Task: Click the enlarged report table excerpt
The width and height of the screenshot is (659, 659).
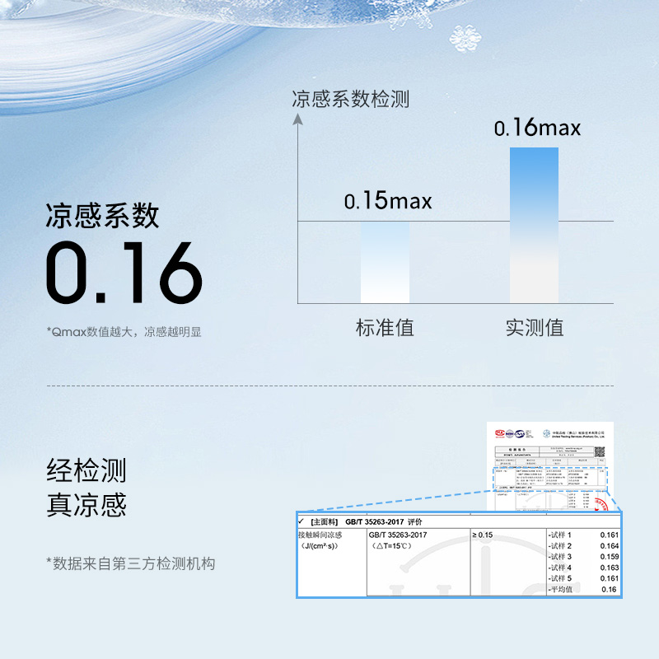Action: pyautogui.click(x=459, y=554)
